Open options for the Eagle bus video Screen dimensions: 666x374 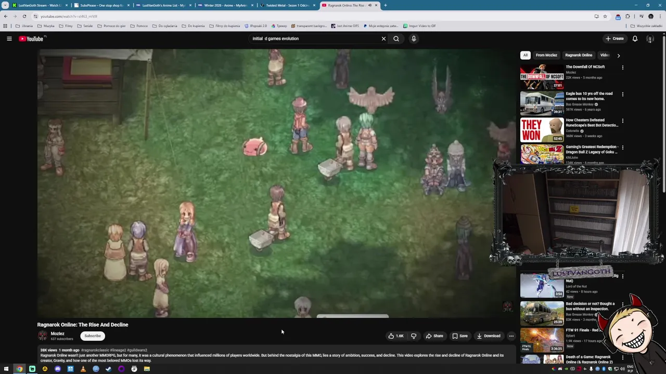point(622,95)
